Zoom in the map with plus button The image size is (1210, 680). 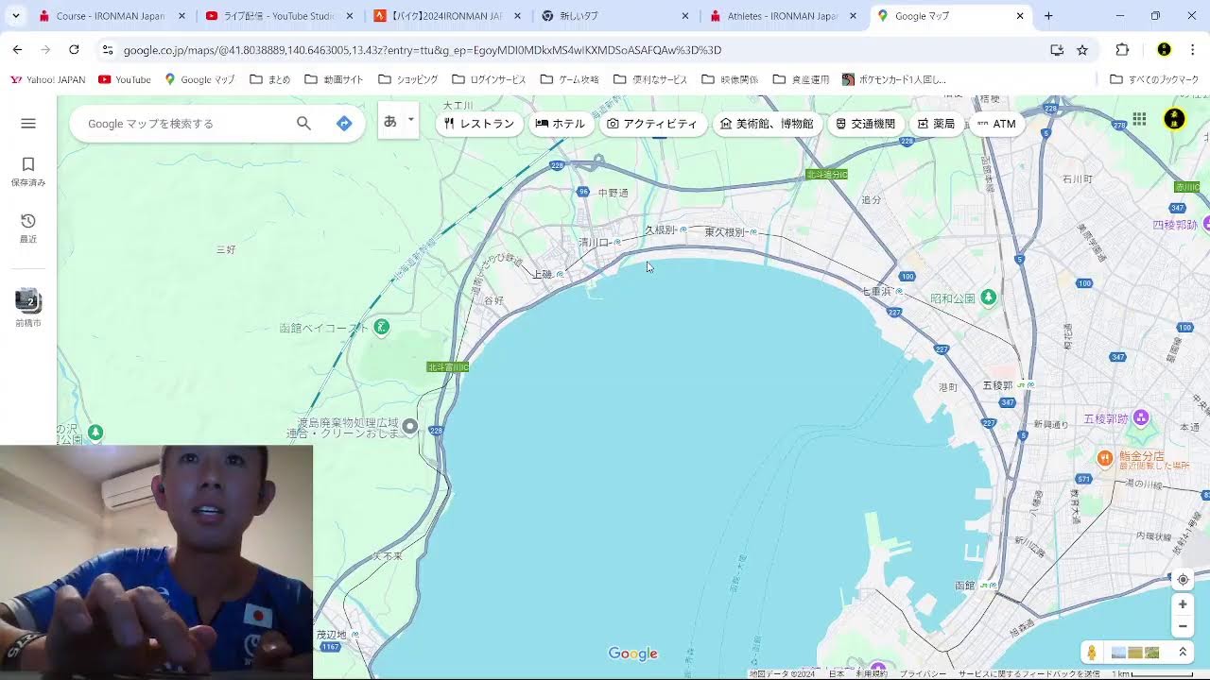point(1183,604)
